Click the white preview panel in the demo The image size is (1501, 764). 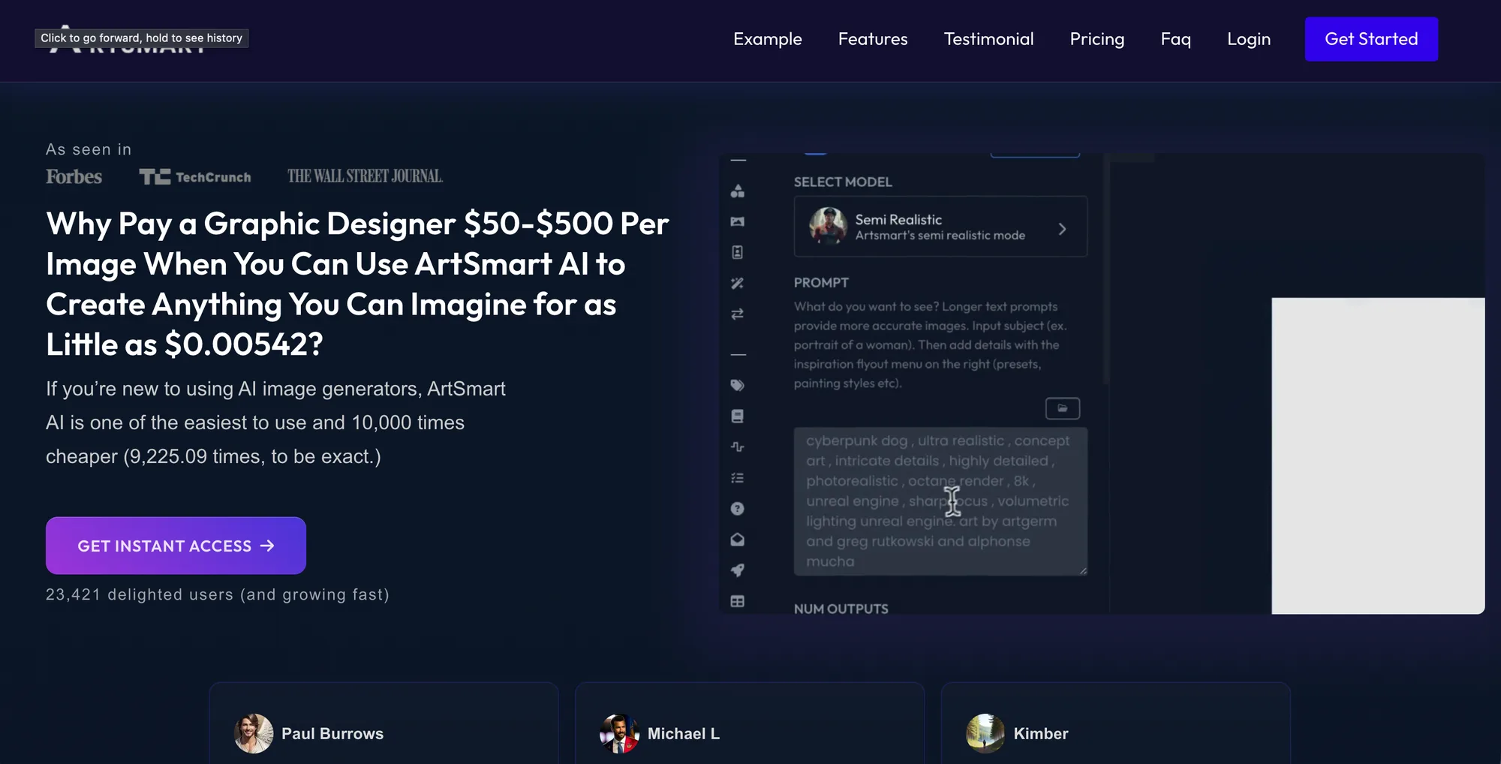[x=1378, y=456]
